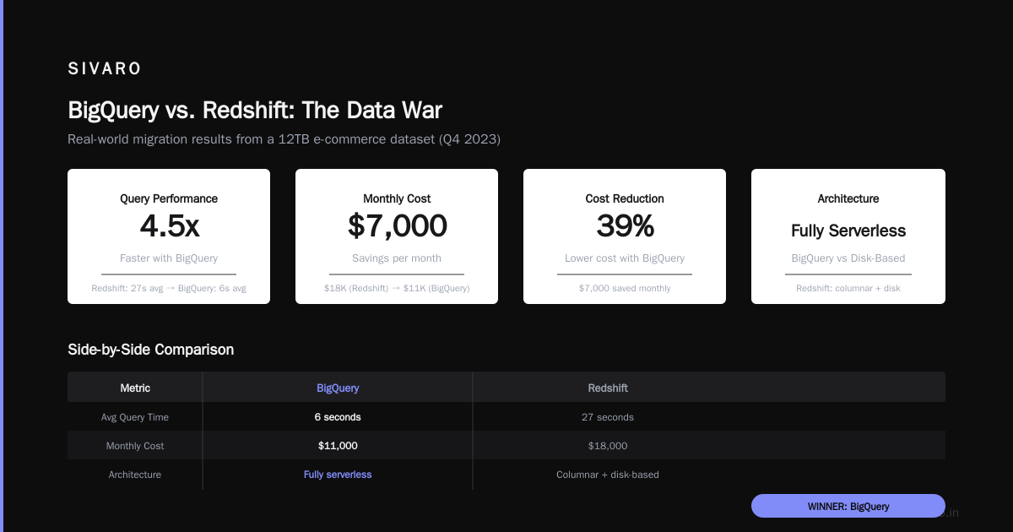Click the "$11,000" table cell
The height and width of the screenshot is (532, 1013).
point(338,446)
